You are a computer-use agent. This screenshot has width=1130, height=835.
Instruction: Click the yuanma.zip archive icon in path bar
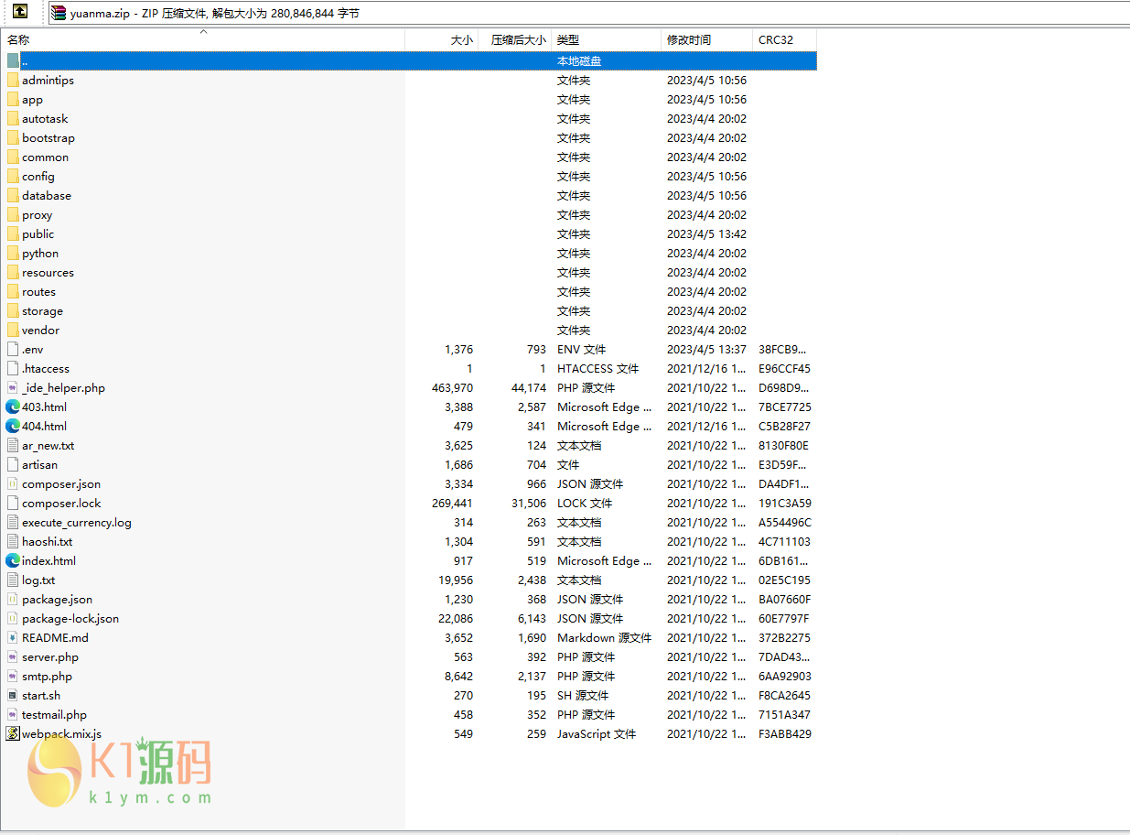[59, 13]
